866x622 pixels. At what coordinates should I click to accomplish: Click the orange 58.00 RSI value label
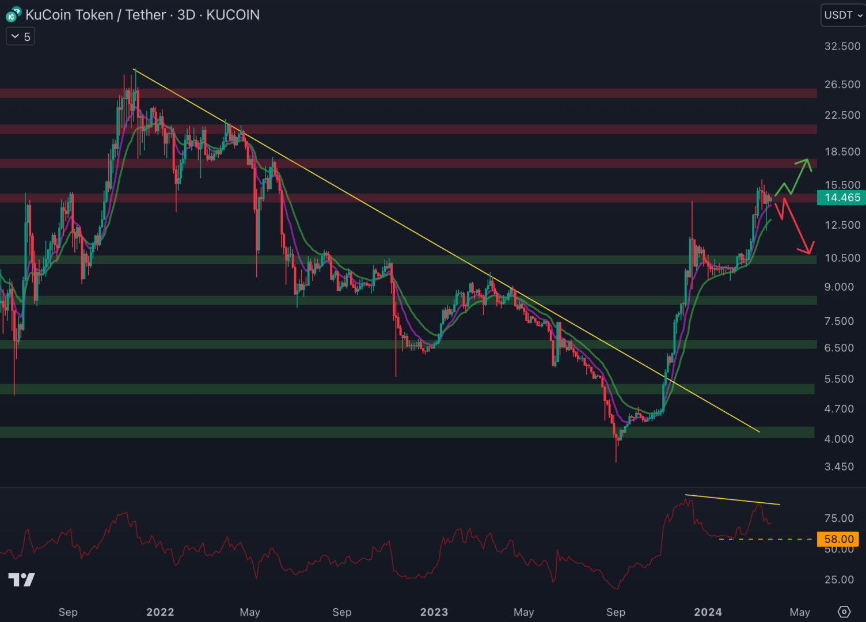(x=838, y=539)
